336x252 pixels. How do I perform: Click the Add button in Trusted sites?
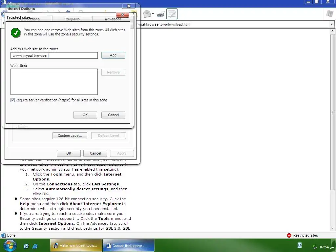pos(113,55)
